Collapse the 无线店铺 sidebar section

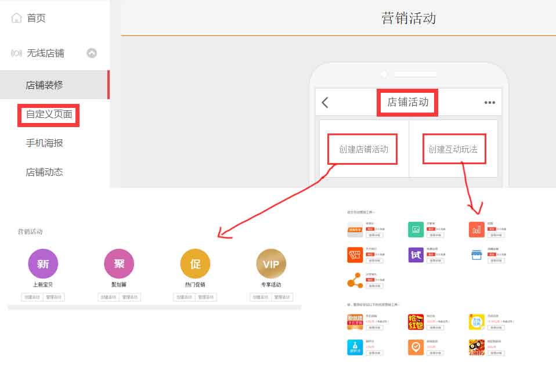pyautogui.click(x=92, y=53)
